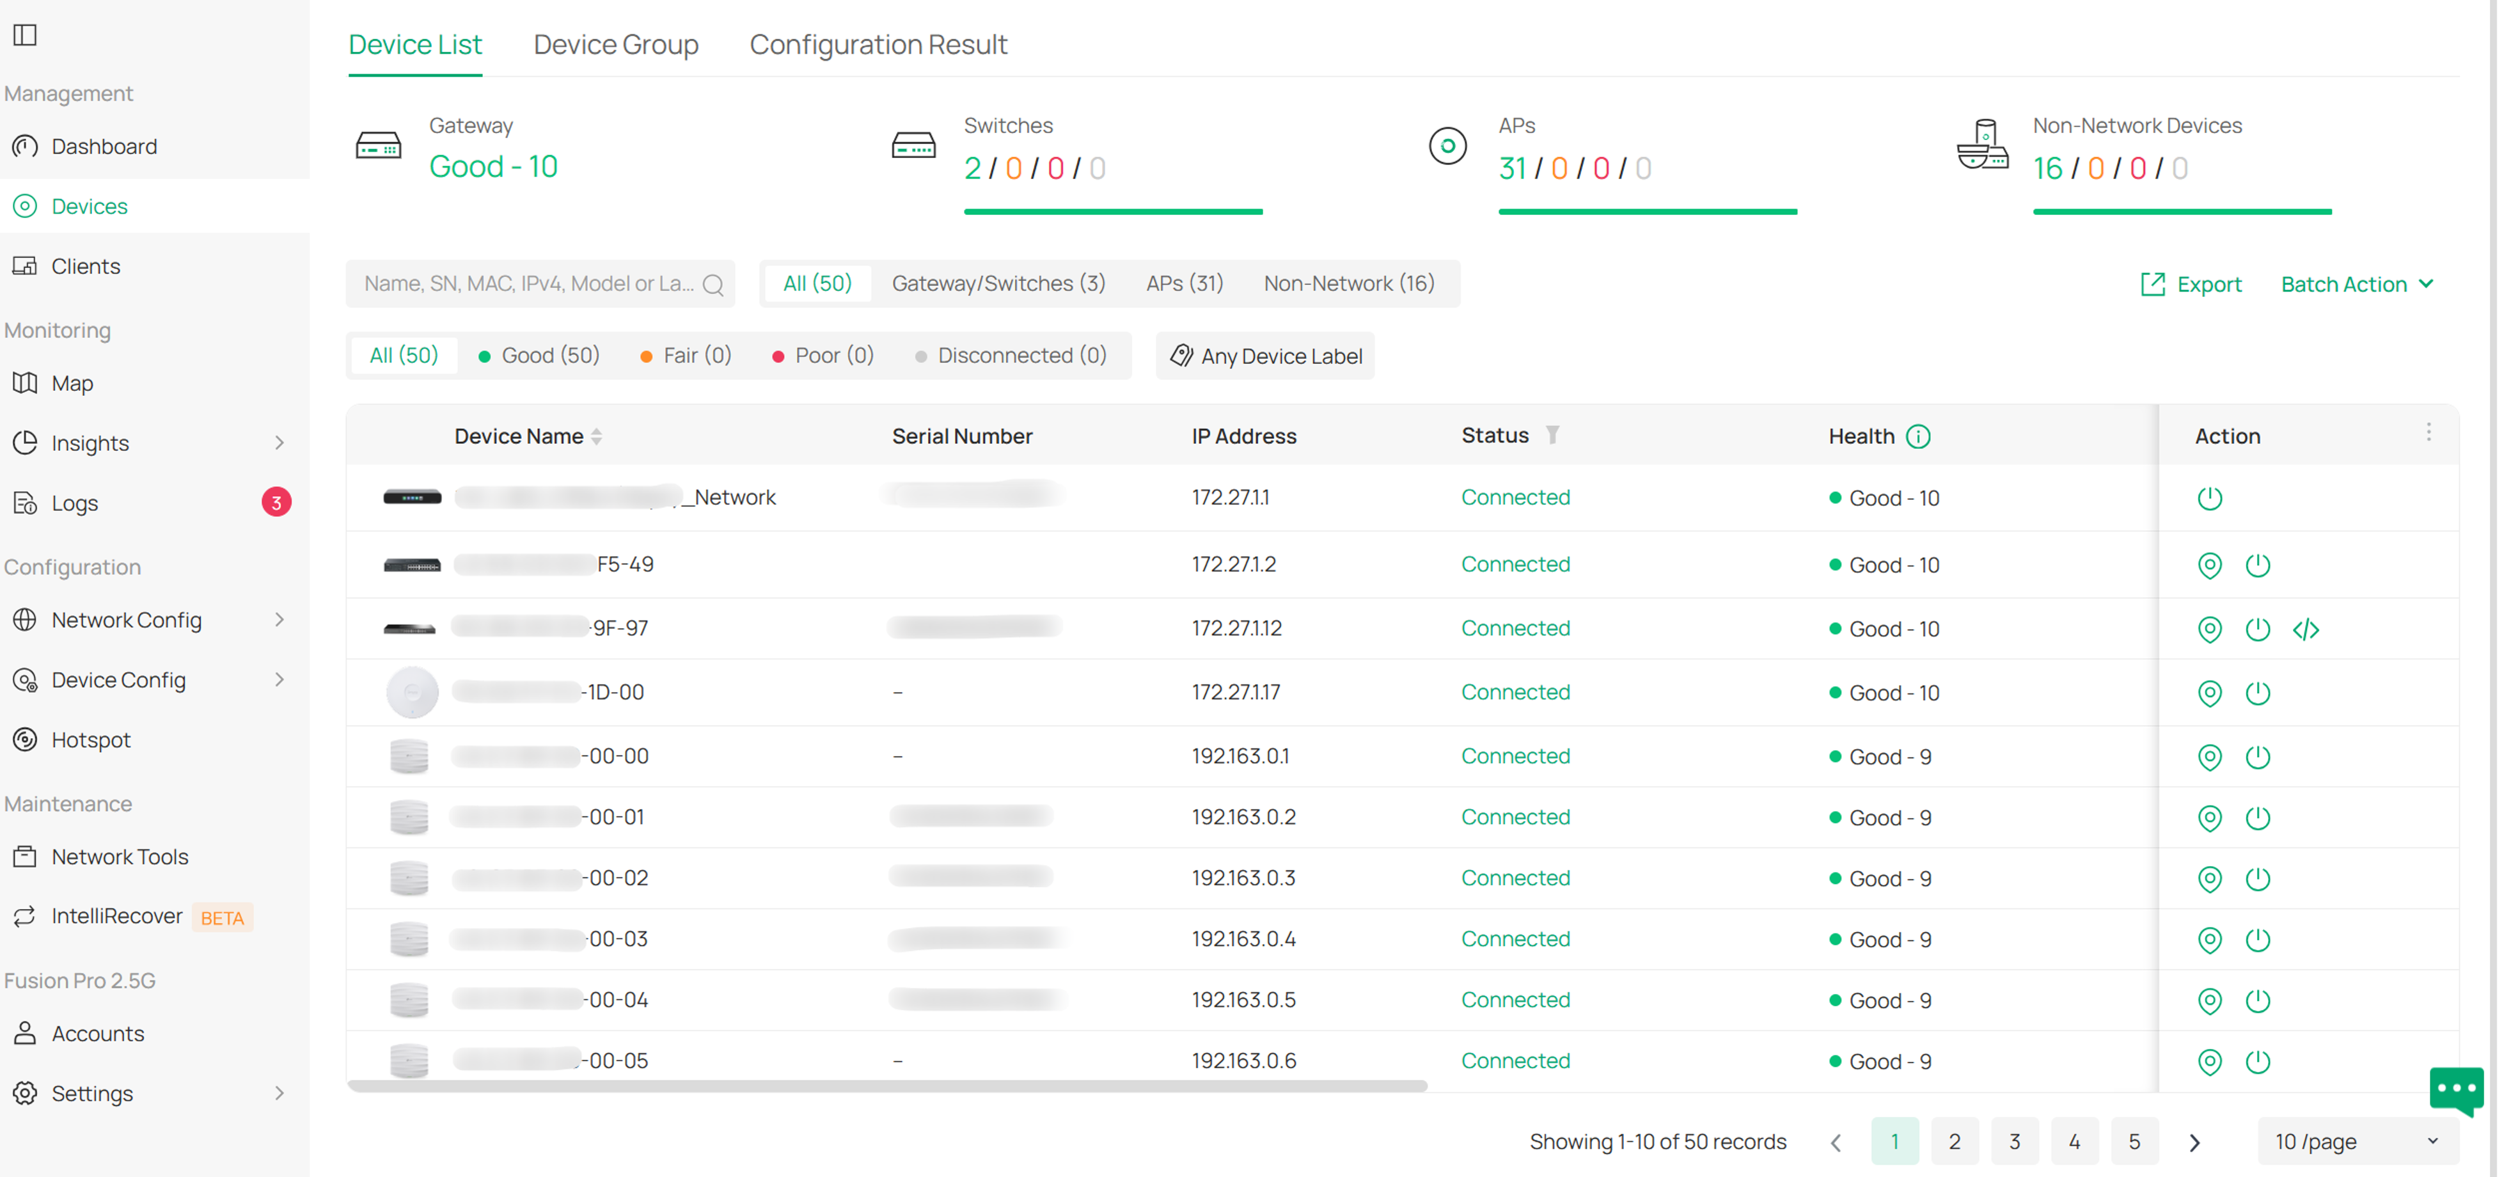Viewport: 2504px width, 1177px height.
Task: Open the Map view
Action: click(72, 383)
